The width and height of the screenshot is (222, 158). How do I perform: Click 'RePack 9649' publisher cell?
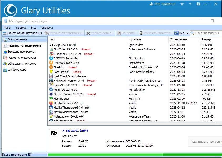coord(136,90)
